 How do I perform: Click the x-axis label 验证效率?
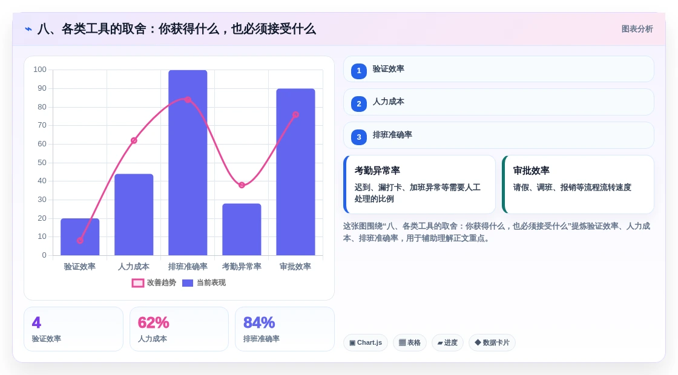pos(80,267)
